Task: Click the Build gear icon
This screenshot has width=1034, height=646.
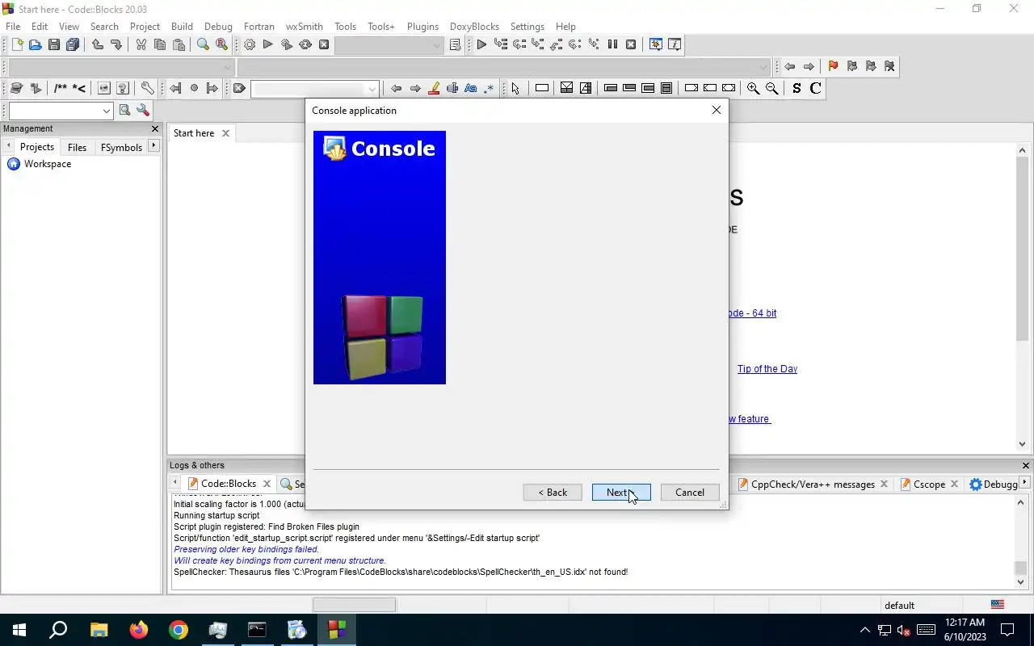Action: tap(250, 45)
